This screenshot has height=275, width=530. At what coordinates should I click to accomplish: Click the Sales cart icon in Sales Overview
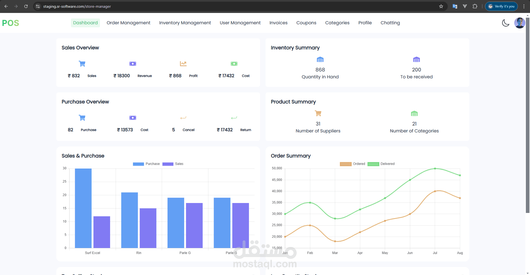(82, 64)
